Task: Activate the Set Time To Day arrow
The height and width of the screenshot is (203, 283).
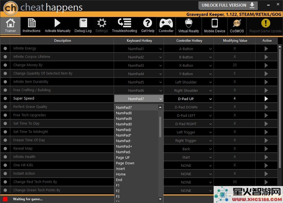Action: tap(266, 124)
